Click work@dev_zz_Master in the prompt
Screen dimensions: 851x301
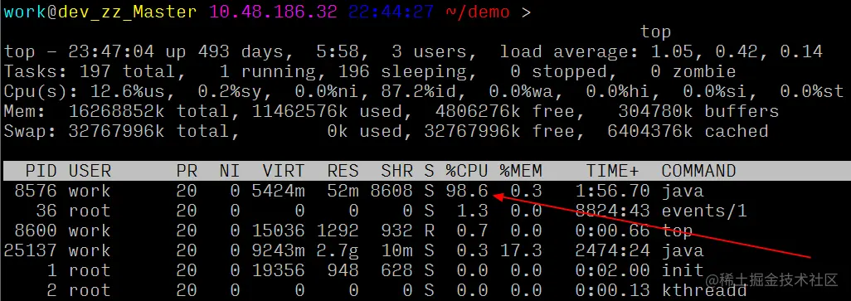[x=100, y=12]
